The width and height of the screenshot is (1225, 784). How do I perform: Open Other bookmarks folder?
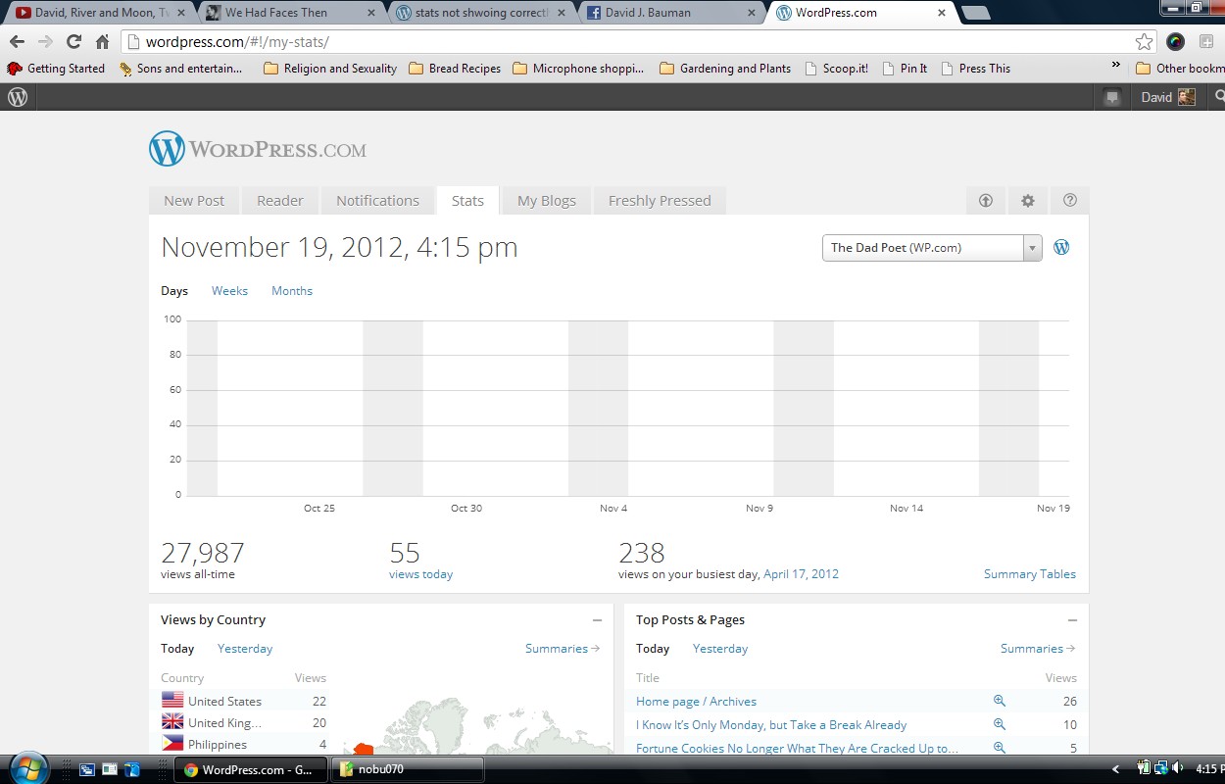[1180, 69]
